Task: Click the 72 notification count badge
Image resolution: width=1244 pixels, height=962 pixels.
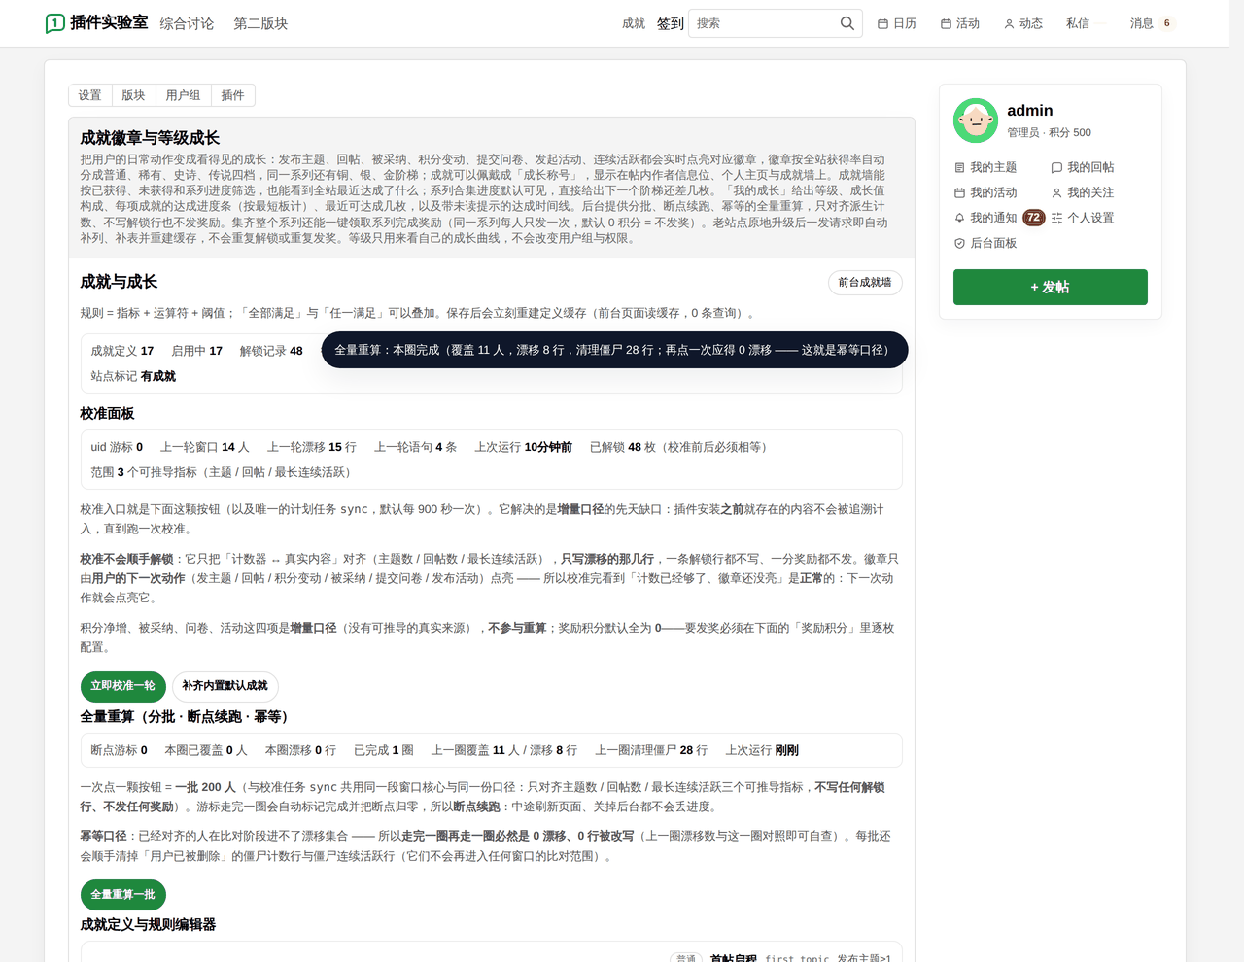Action: point(1033,218)
